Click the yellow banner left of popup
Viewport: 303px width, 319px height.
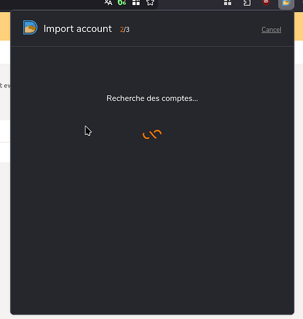[x=5, y=26]
